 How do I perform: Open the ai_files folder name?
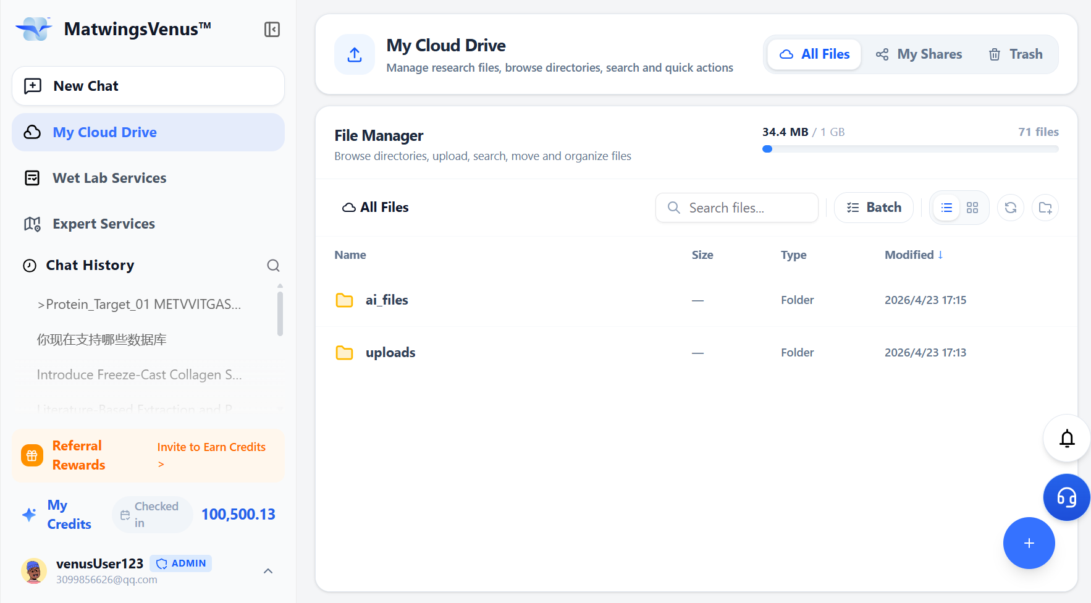[x=387, y=300]
